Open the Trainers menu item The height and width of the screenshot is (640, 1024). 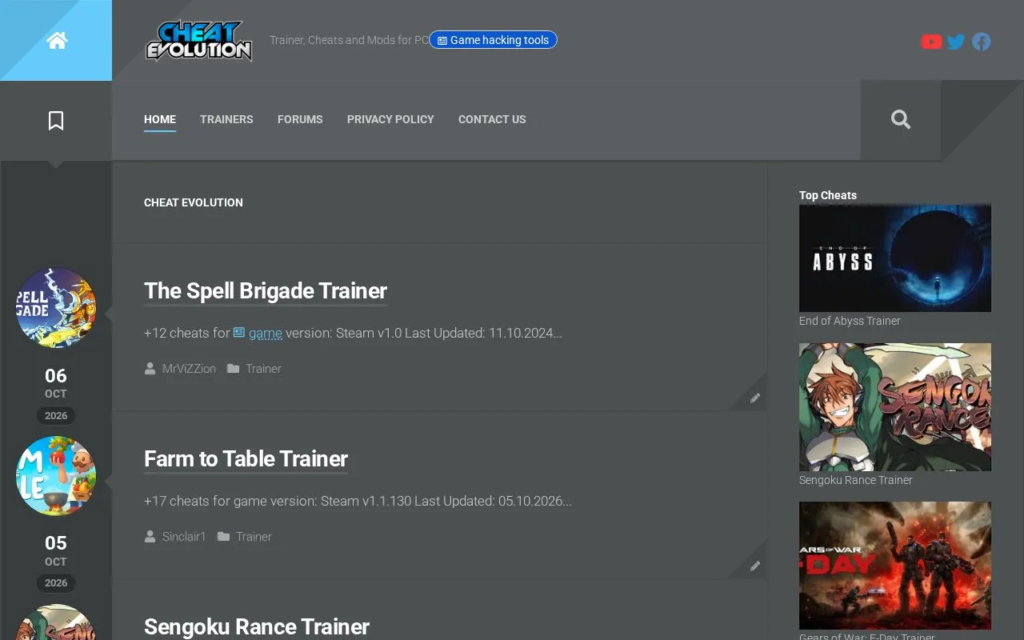coord(226,119)
